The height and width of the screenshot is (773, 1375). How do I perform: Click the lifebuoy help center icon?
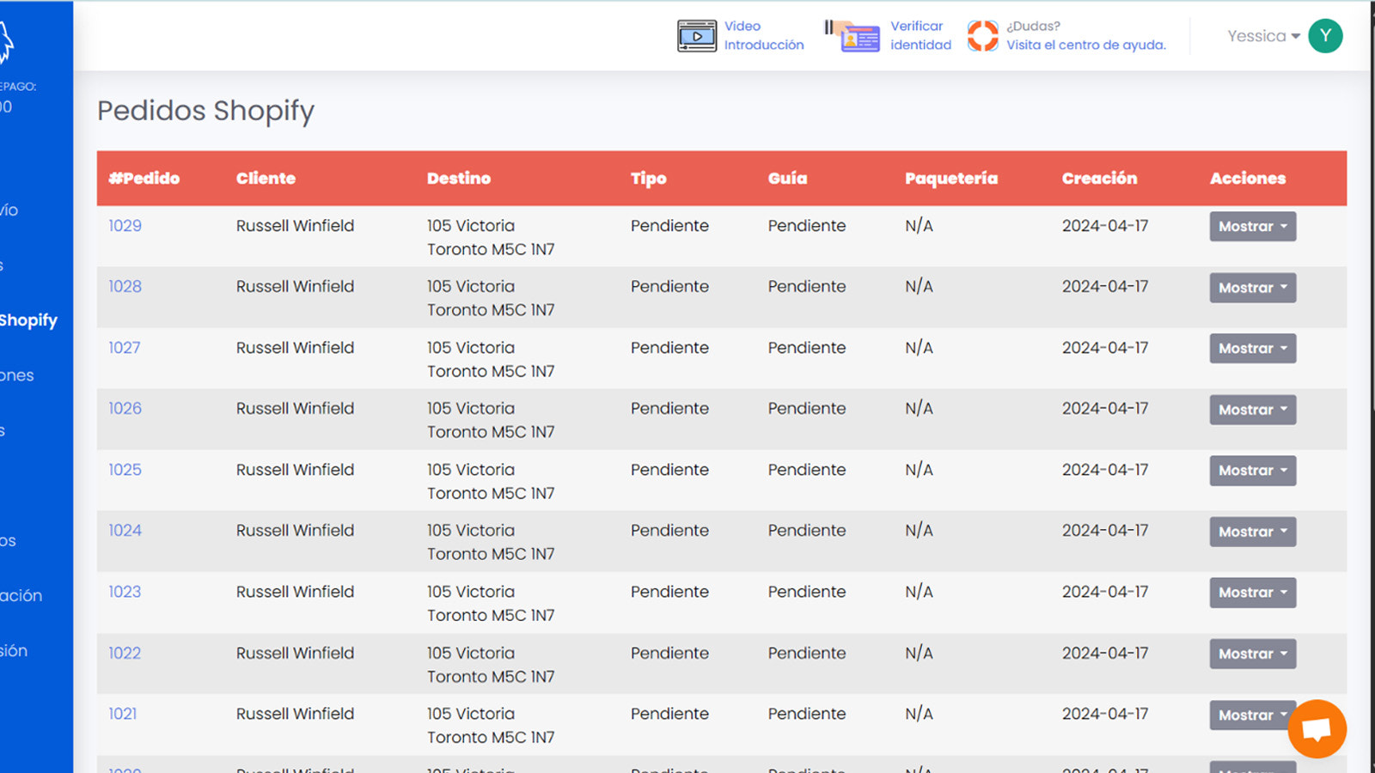coord(983,36)
